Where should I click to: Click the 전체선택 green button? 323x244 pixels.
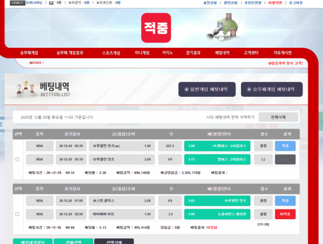tap(73, 242)
